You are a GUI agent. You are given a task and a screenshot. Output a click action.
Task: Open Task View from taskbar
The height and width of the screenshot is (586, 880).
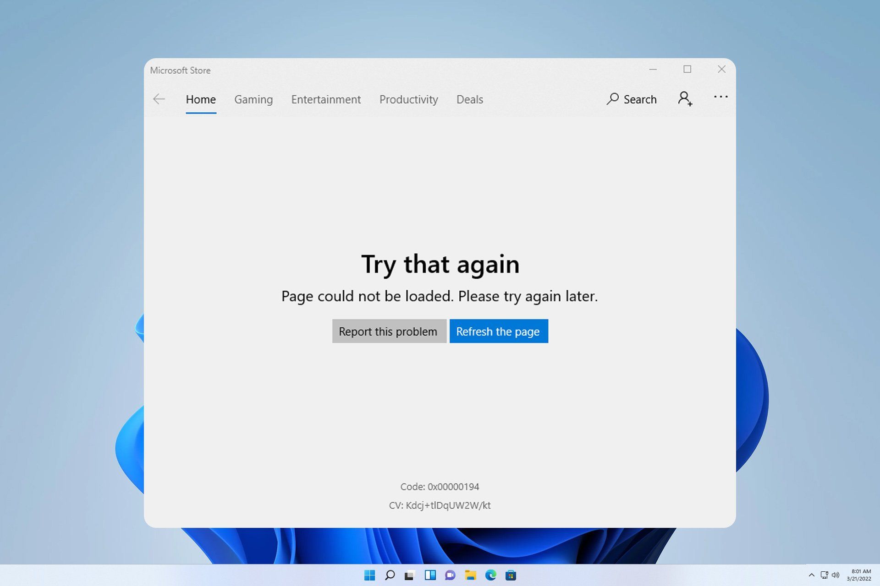410,575
